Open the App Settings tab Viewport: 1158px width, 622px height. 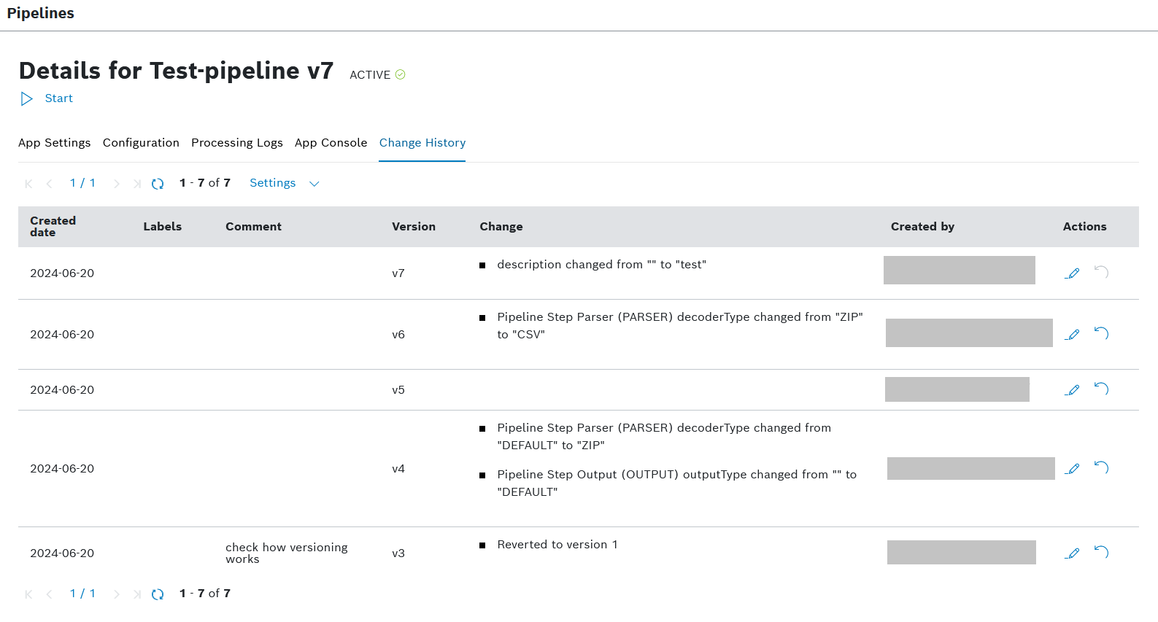point(55,143)
